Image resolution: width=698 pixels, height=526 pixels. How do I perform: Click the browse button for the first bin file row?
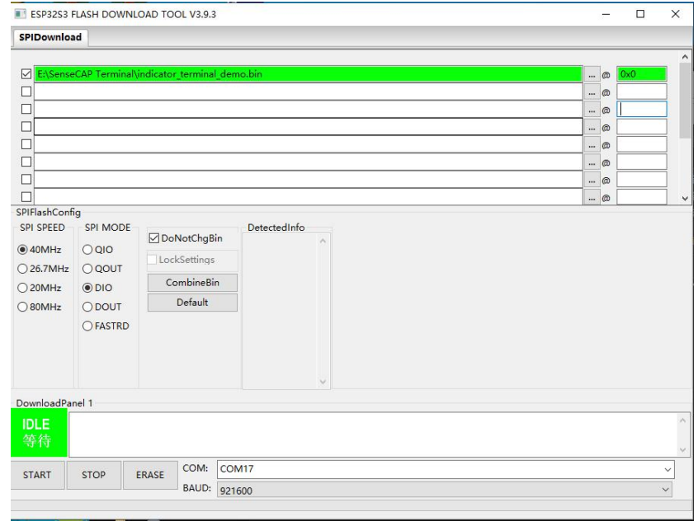point(592,74)
